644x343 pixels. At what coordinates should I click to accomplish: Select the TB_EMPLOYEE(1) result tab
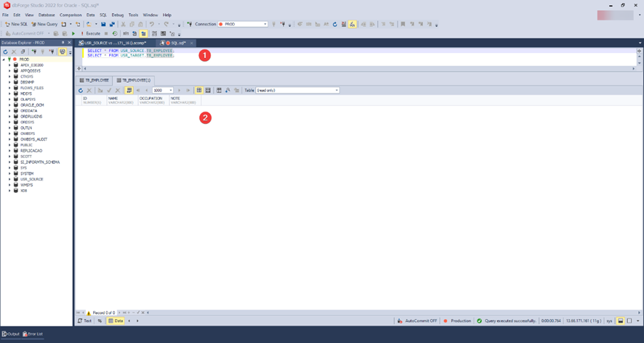pyautogui.click(x=133, y=79)
